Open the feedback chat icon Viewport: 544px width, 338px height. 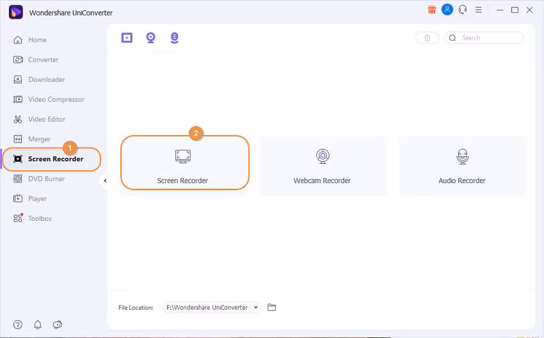(x=57, y=325)
